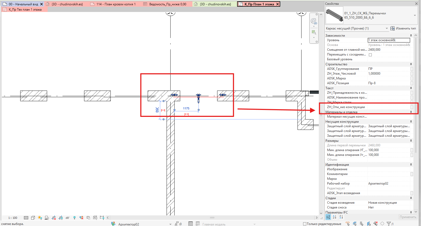Toggle sun path icon in view bar
Image resolution: width=421 pixels, height=226 pixels.
[40, 218]
